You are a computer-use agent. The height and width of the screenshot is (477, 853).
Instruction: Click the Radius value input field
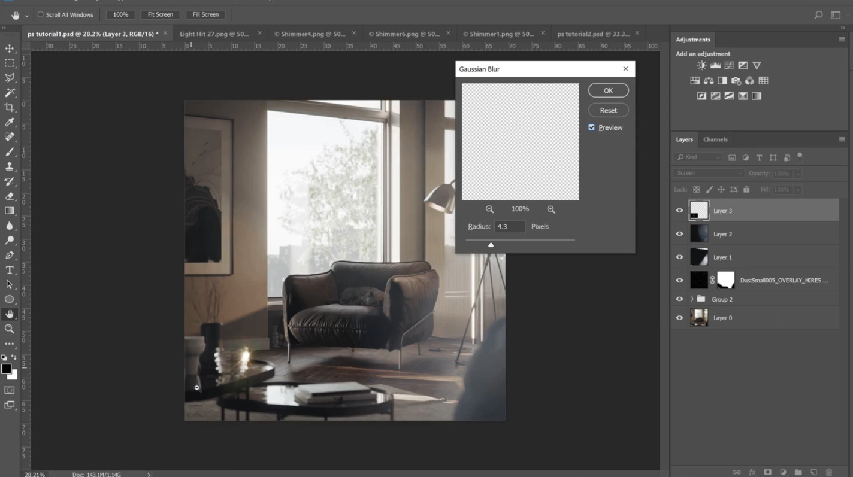[510, 227]
